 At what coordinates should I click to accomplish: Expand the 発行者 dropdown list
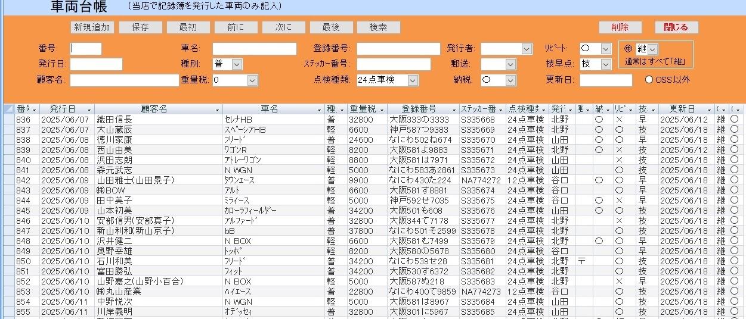point(527,49)
